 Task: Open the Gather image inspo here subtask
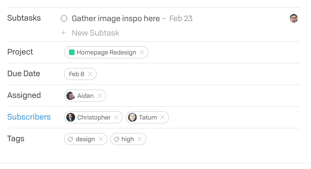[x=116, y=19]
